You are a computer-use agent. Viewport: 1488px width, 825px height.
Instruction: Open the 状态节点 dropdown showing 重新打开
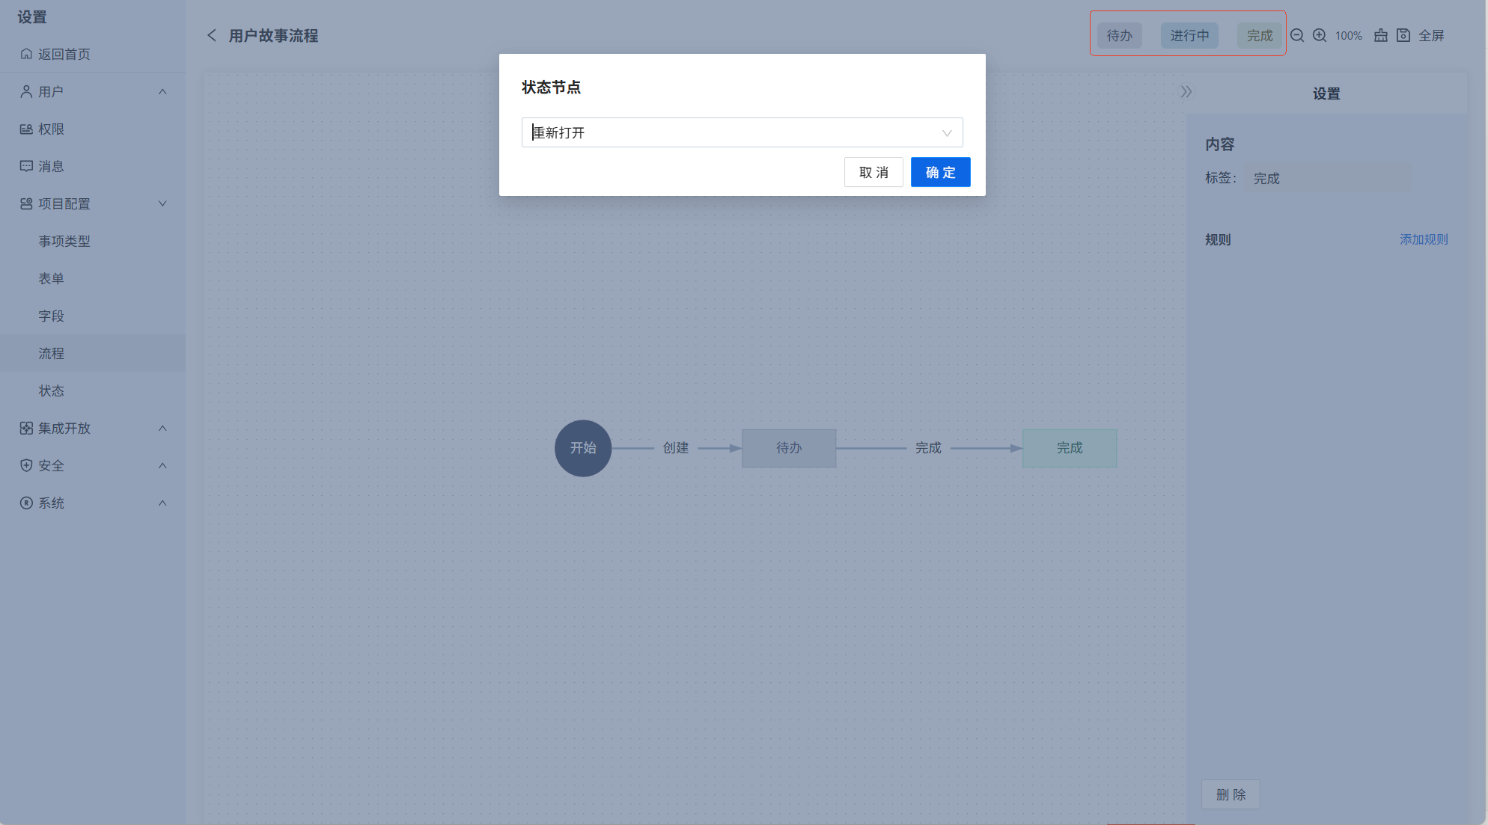click(x=742, y=132)
